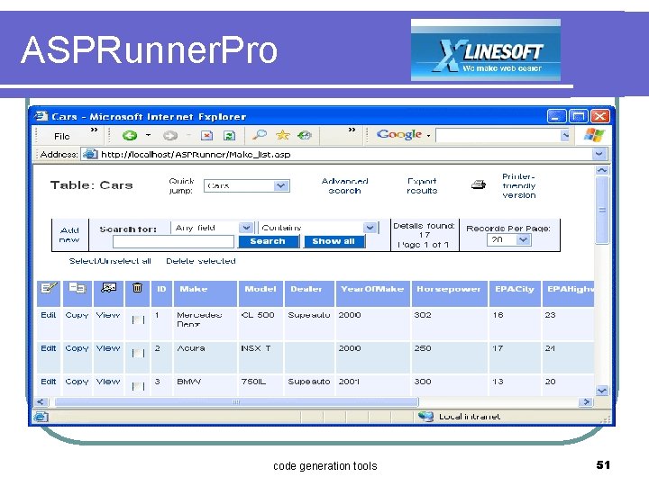Click the Copy column header icon
The image size is (649, 486).
click(x=78, y=288)
